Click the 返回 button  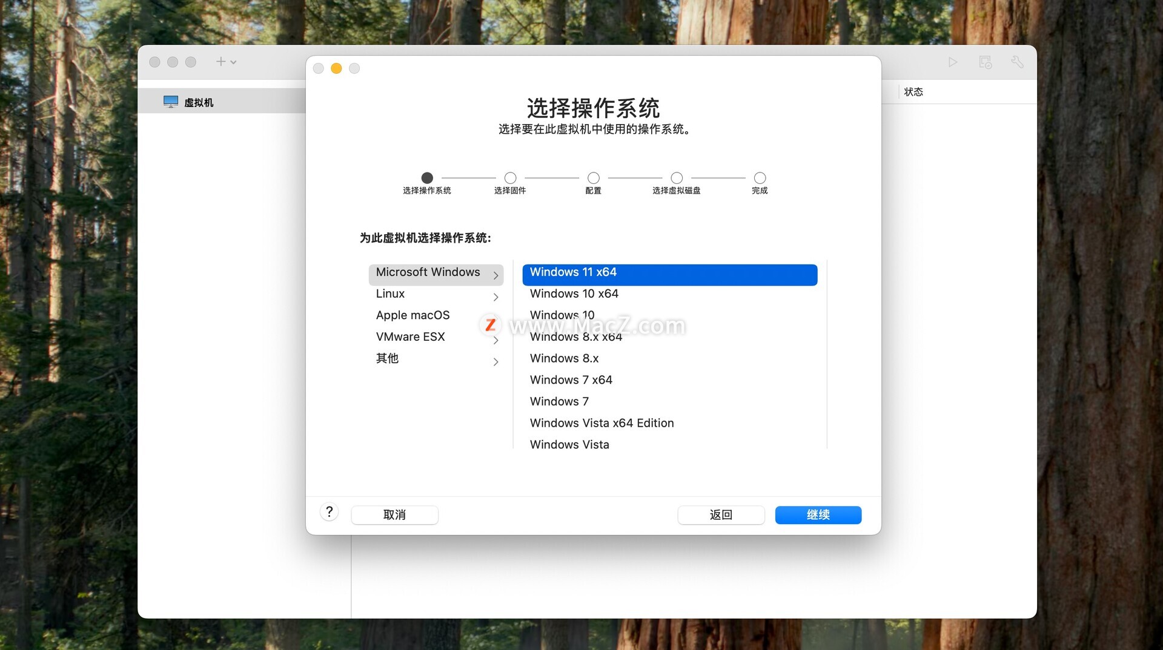[721, 515]
